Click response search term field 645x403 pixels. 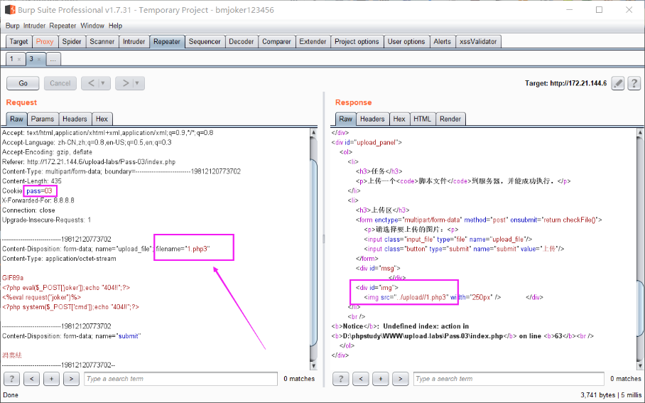[x=509, y=379]
